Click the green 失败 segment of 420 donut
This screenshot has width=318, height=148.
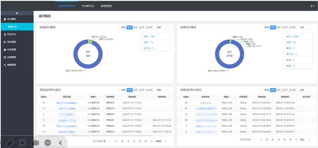point(91,42)
